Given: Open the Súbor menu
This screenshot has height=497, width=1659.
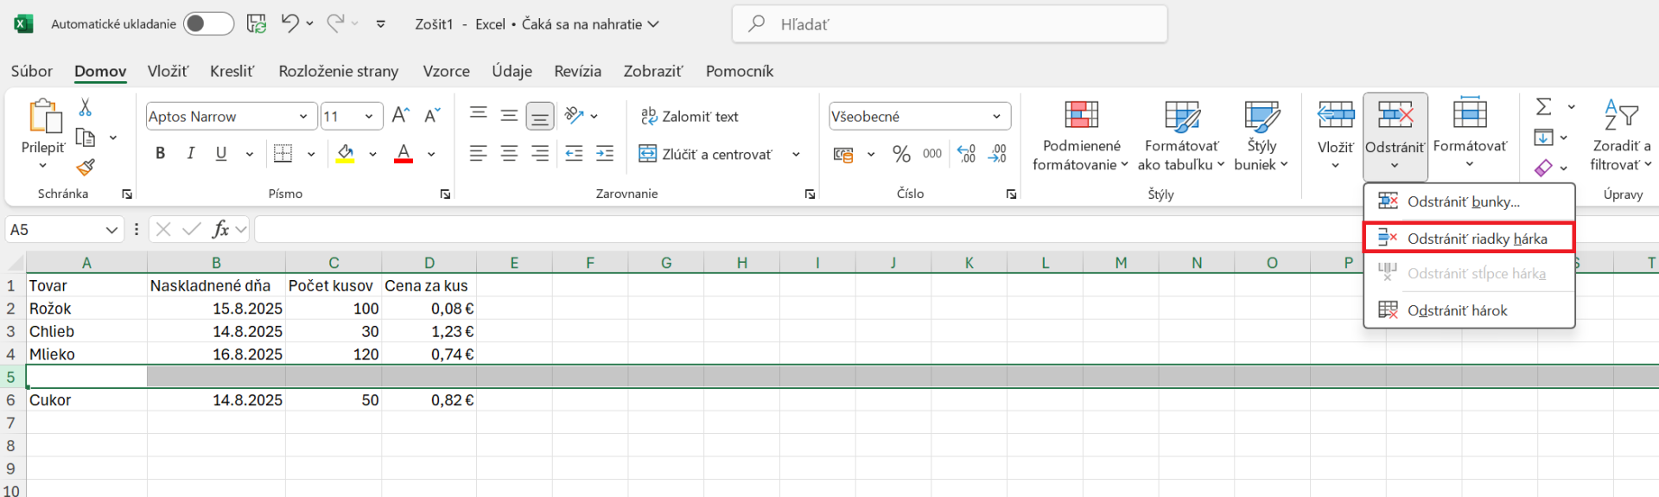Looking at the screenshot, I should 32,71.
